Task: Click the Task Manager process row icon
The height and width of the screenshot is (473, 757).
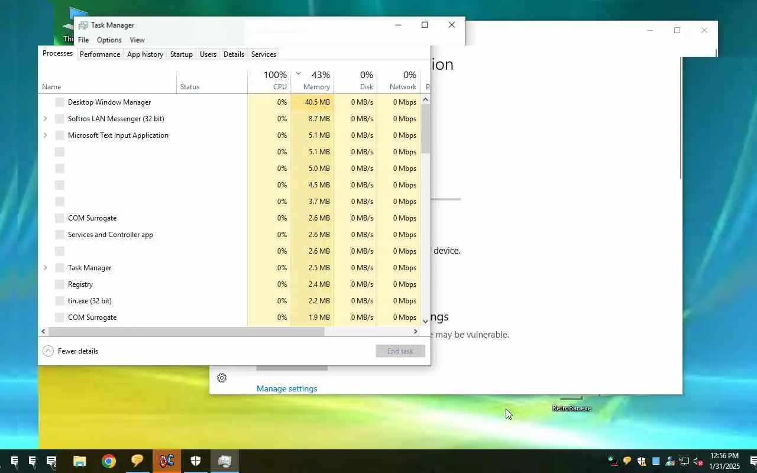Action: pos(60,268)
